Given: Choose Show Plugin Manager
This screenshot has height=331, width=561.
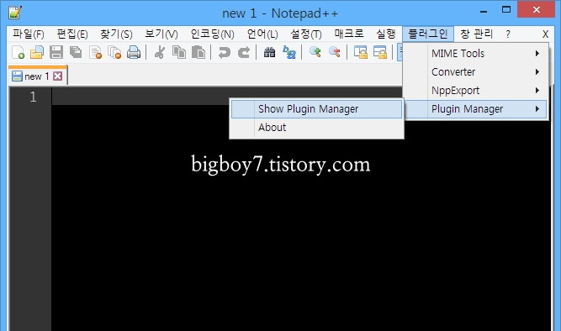Looking at the screenshot, I should click(316, 109).
